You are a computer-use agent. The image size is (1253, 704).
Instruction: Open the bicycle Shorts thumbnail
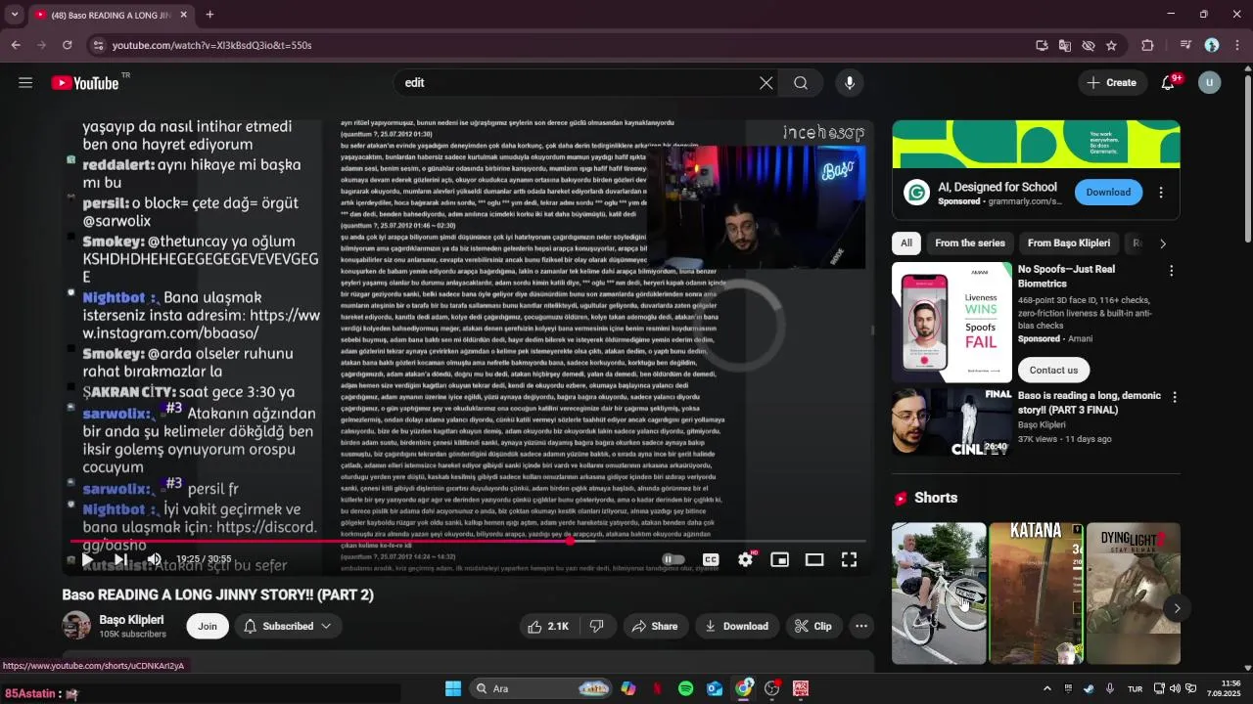[939, 594]
